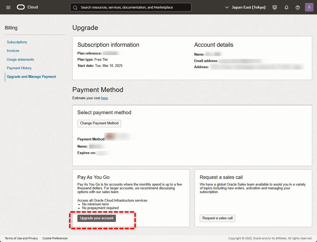Screen dimensions: 317x242
Task: Open the hamburger navigation menu
Action: point(8,7)
